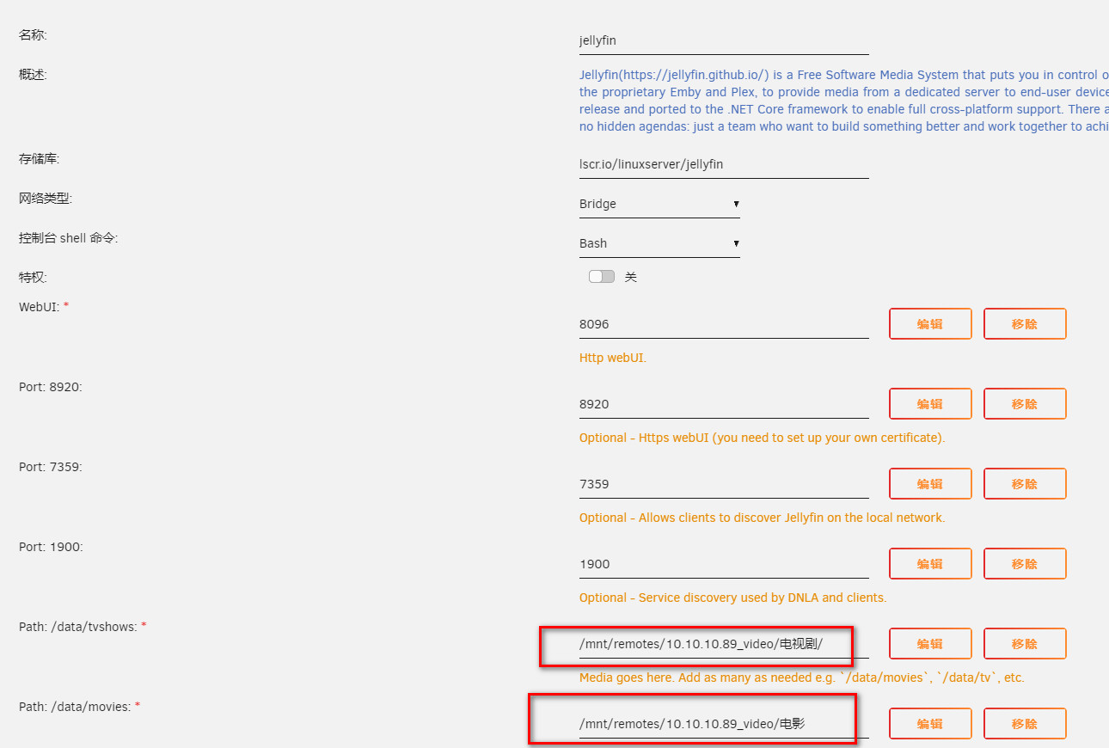Viewport: 1109px width, 748px height.
Task: Click 编辑 button for WebUI 8096
Action: click(930, 324)
